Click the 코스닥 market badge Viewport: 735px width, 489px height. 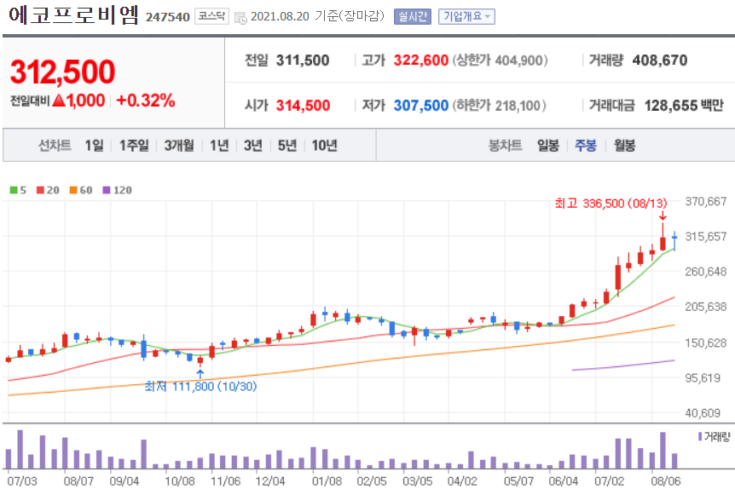point(211,17)
